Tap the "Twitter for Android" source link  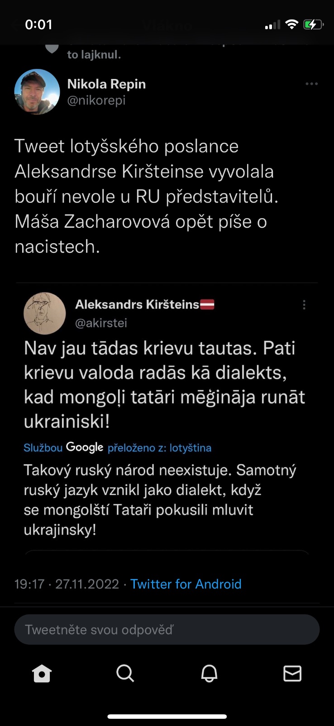point(186,584)
